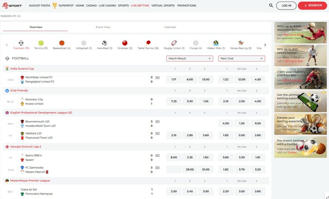
Task: Click the RS Sport logo
Action: tap(12, 6)
